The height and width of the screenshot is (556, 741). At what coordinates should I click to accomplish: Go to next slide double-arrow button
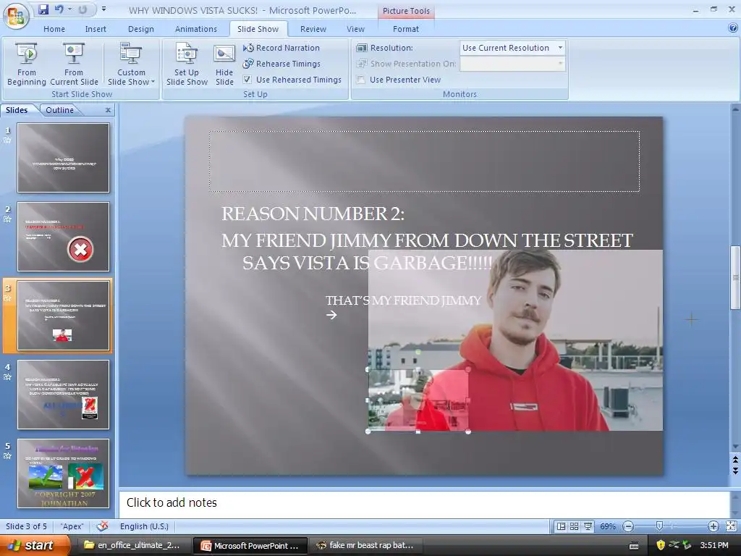click(735, 471)
